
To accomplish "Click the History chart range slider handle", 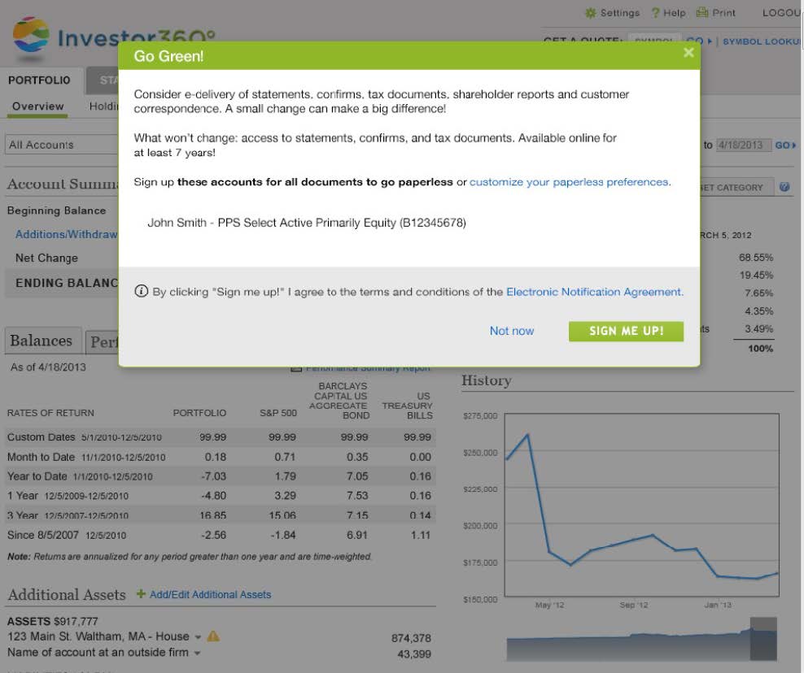I will 763,638.
